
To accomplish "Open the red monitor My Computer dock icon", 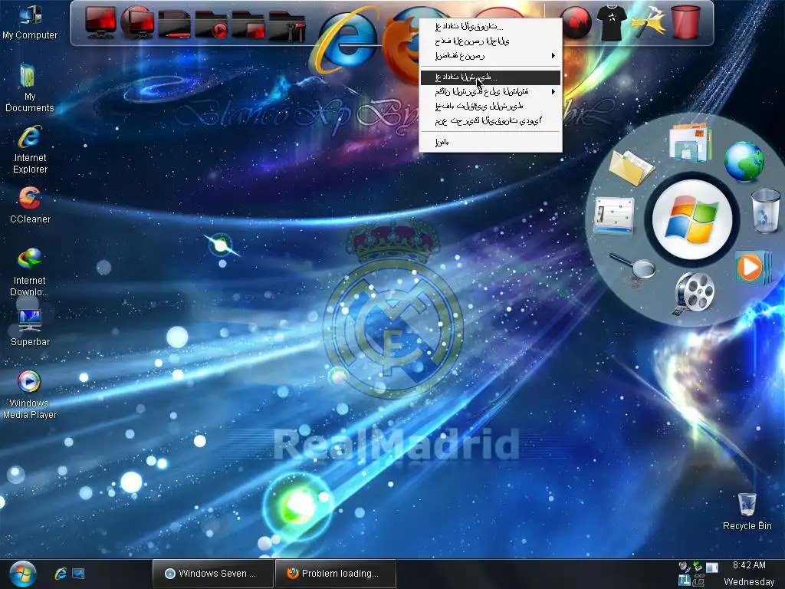I will click(100, 22).
